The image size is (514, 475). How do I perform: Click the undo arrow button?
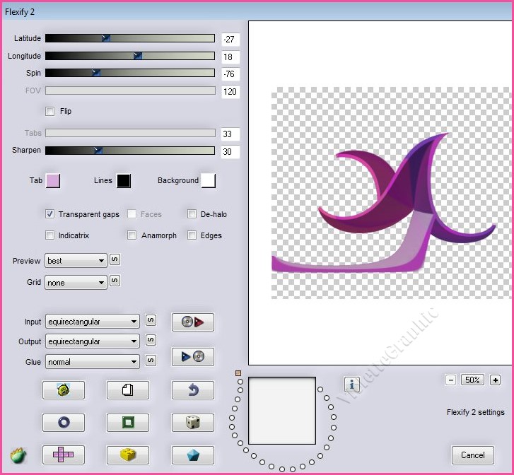click(x=192, y=389)
